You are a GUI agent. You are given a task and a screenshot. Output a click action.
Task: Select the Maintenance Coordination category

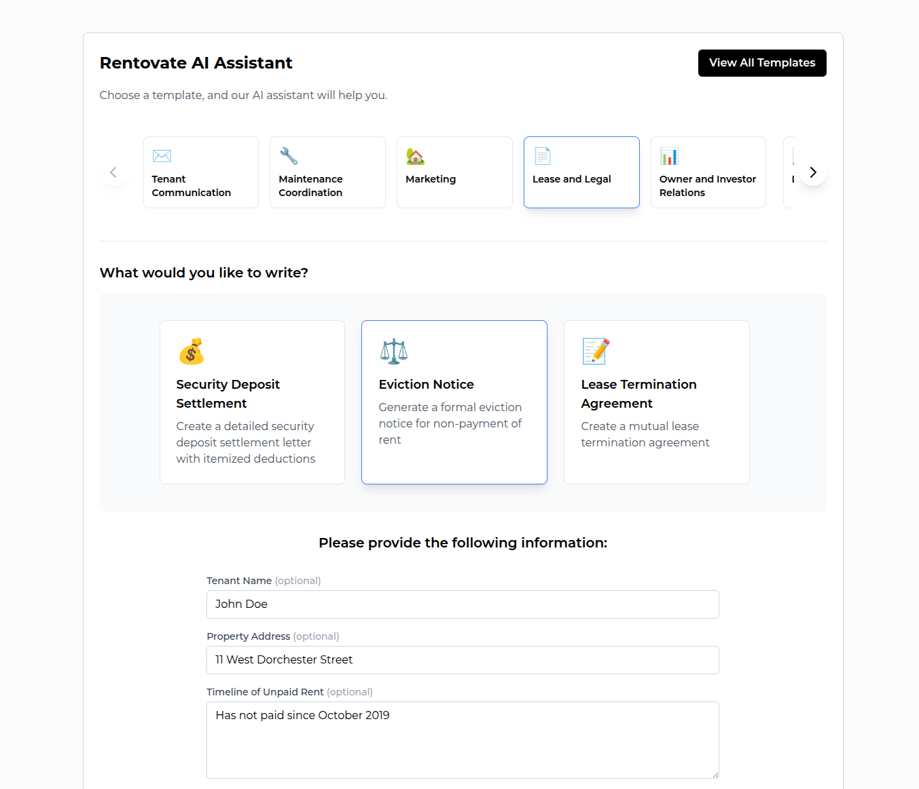(x=327, y=172)
